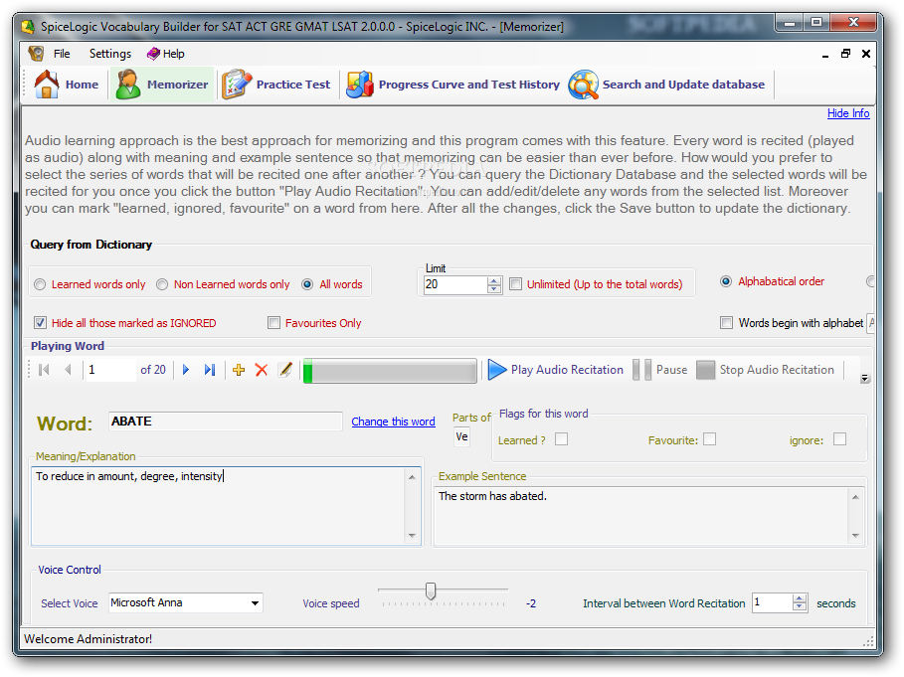
Task: Check the ignore flag for word
Action: point(840,439)
